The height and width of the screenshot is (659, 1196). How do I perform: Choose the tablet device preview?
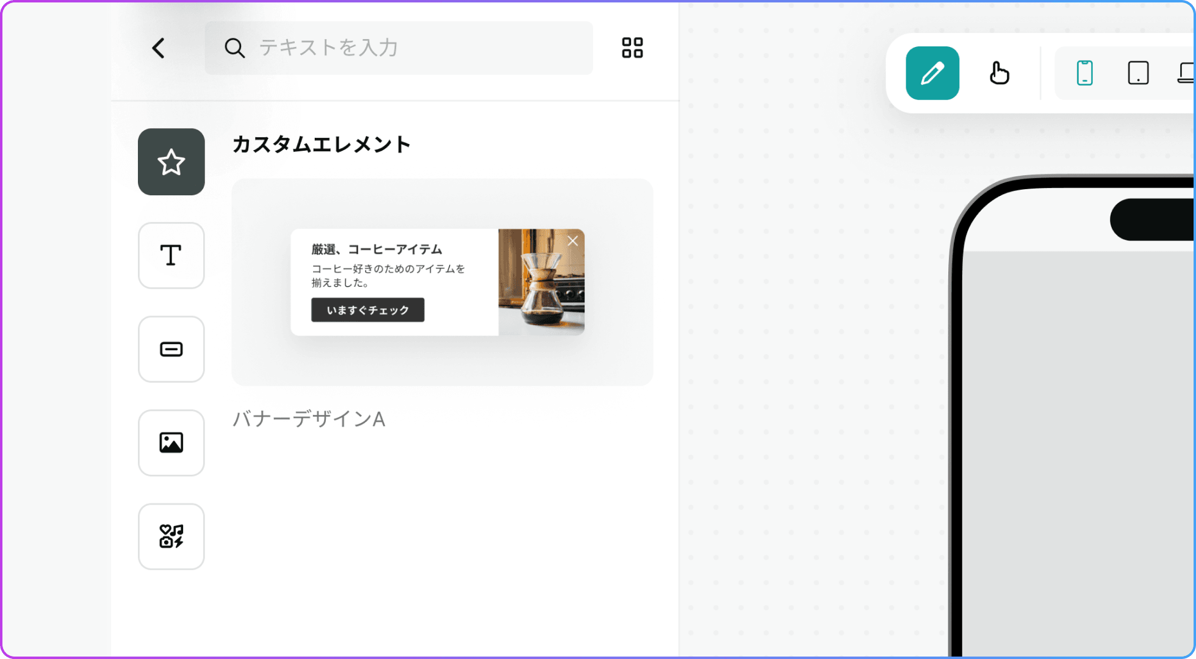1138,73
